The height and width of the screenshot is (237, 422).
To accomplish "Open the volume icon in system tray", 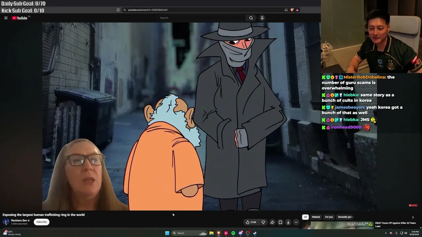I will pyautogui.click(x=406, y=233).
